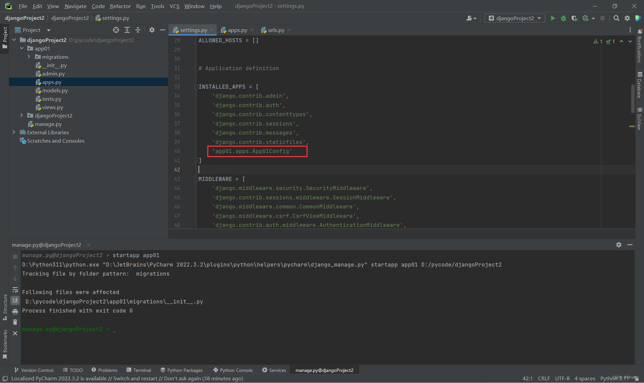The height and width of the screenshot is (383, 644).
Task: Print the console output
Action: (15, 312)
